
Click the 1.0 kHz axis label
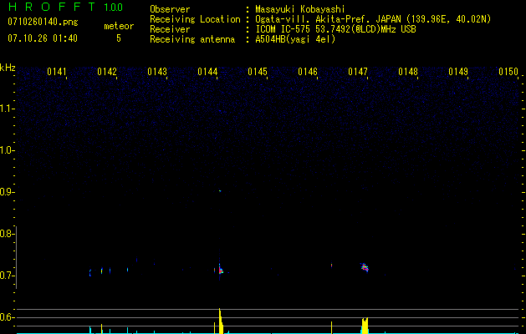point(7,150)
